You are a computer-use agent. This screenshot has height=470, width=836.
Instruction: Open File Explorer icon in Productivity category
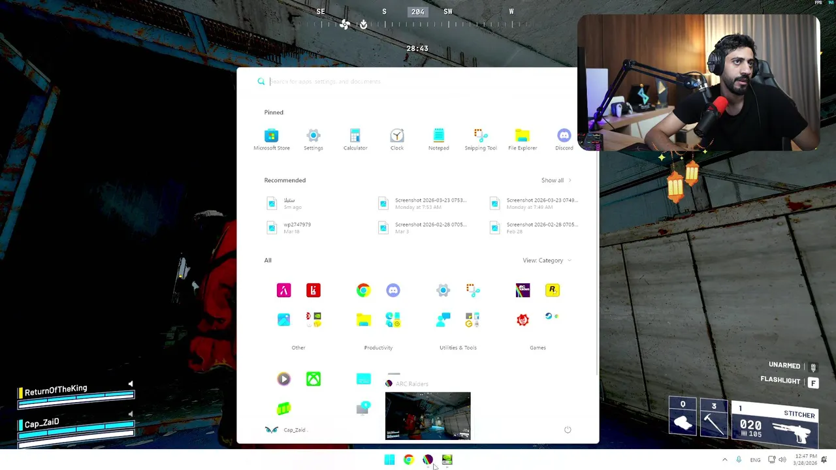[x=363, y=319]
